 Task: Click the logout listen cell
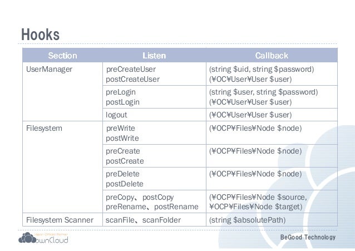154,115
